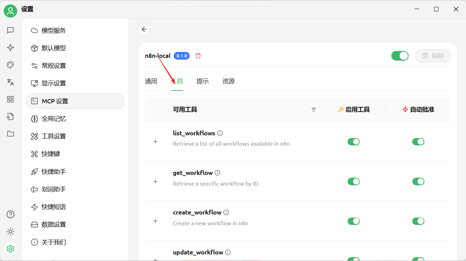The height and width of the screenshot is (261, 466).
Task: Open 快捷助手 settings
Action: click(x=75, y=171)
